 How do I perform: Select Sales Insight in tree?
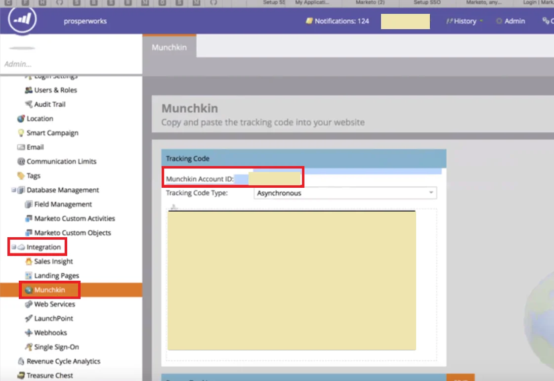pos(53,261)
